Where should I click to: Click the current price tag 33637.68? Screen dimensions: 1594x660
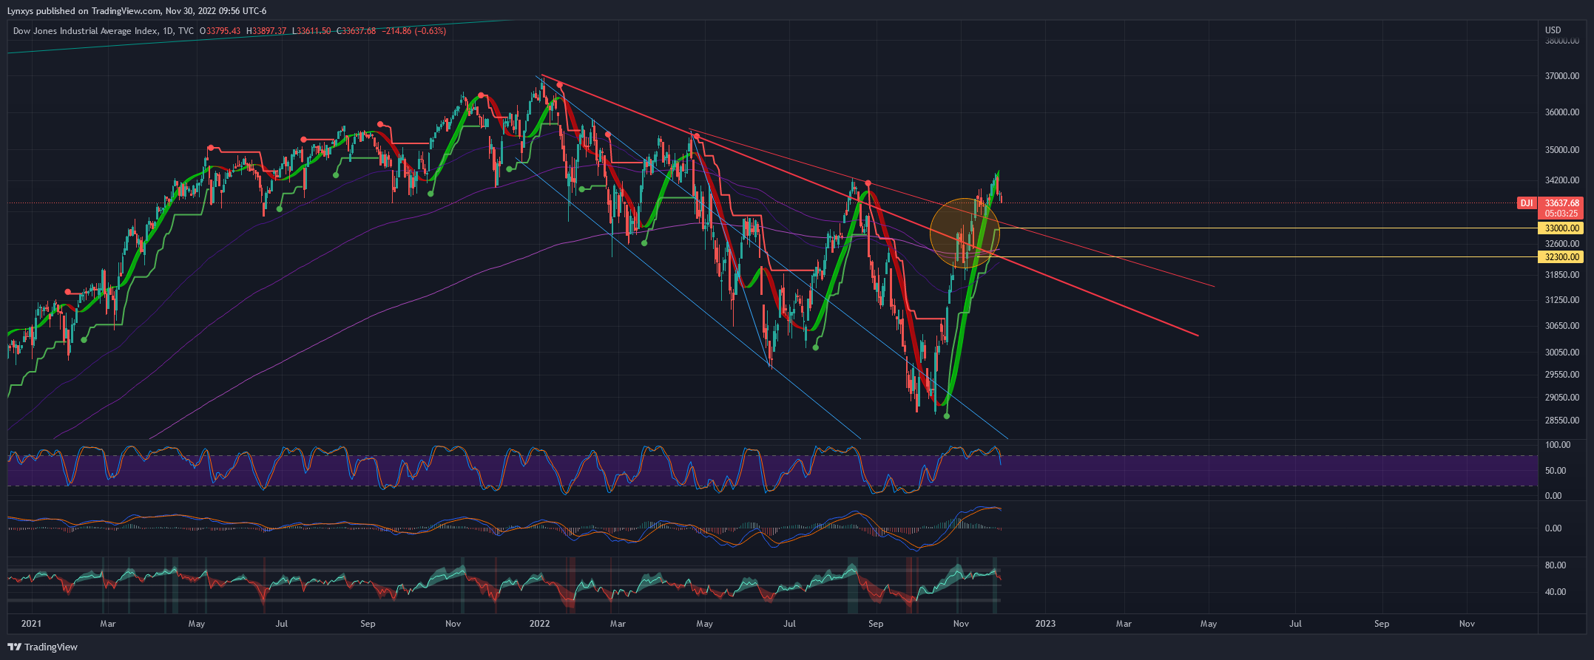tap(1561, 203)
